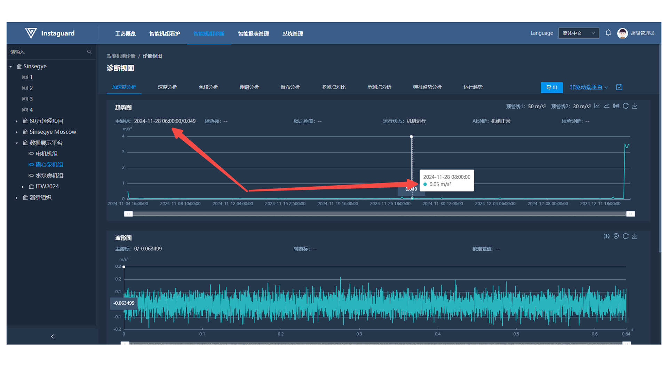
Task: Download the 趋势图 chart
Action: 635,106
